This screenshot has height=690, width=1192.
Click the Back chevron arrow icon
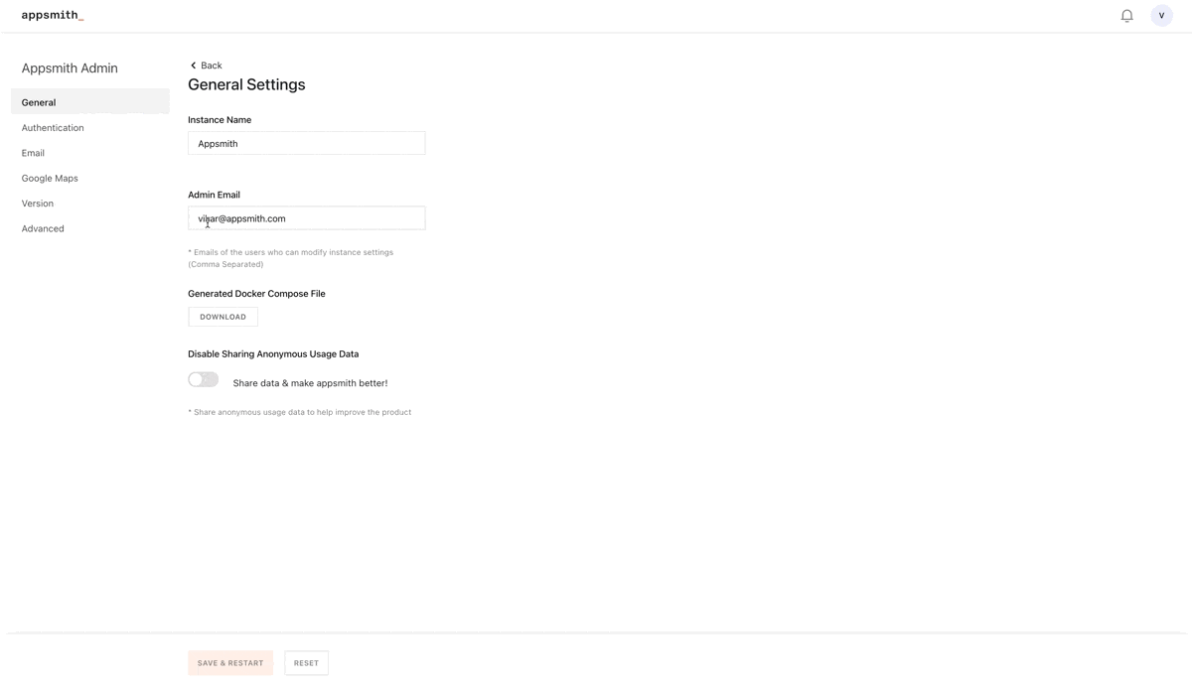coord(194,66)
